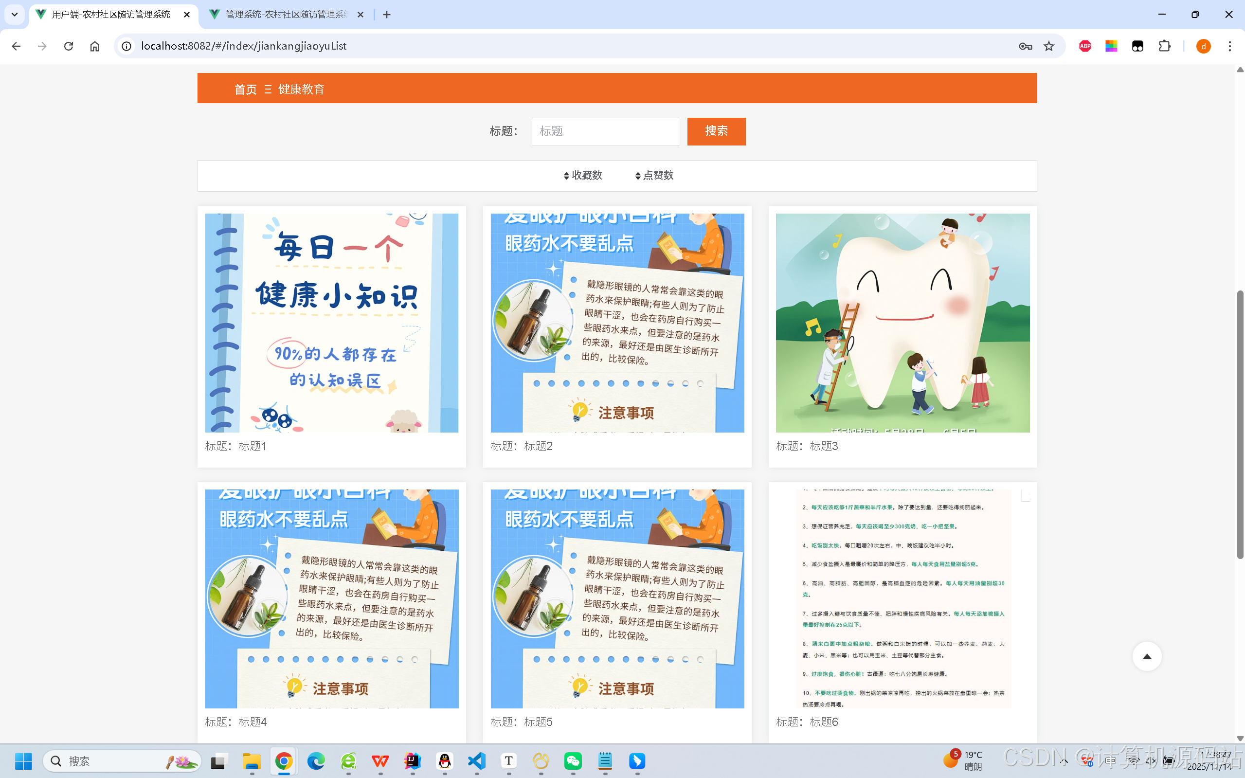Click the browser back arrow

click(x=17, y=46)
